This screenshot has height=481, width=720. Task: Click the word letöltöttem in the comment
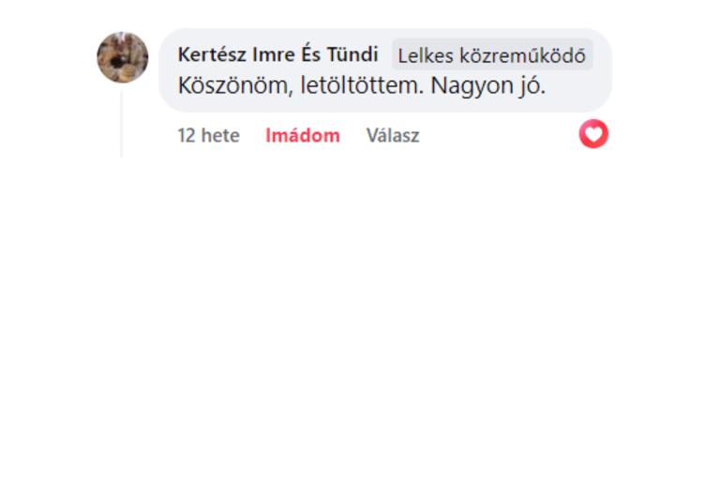[x=362, y=85]
